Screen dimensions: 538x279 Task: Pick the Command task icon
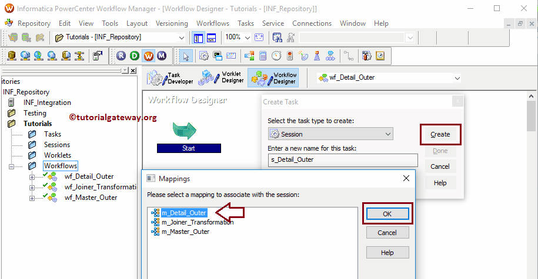[x=218, y=56]
